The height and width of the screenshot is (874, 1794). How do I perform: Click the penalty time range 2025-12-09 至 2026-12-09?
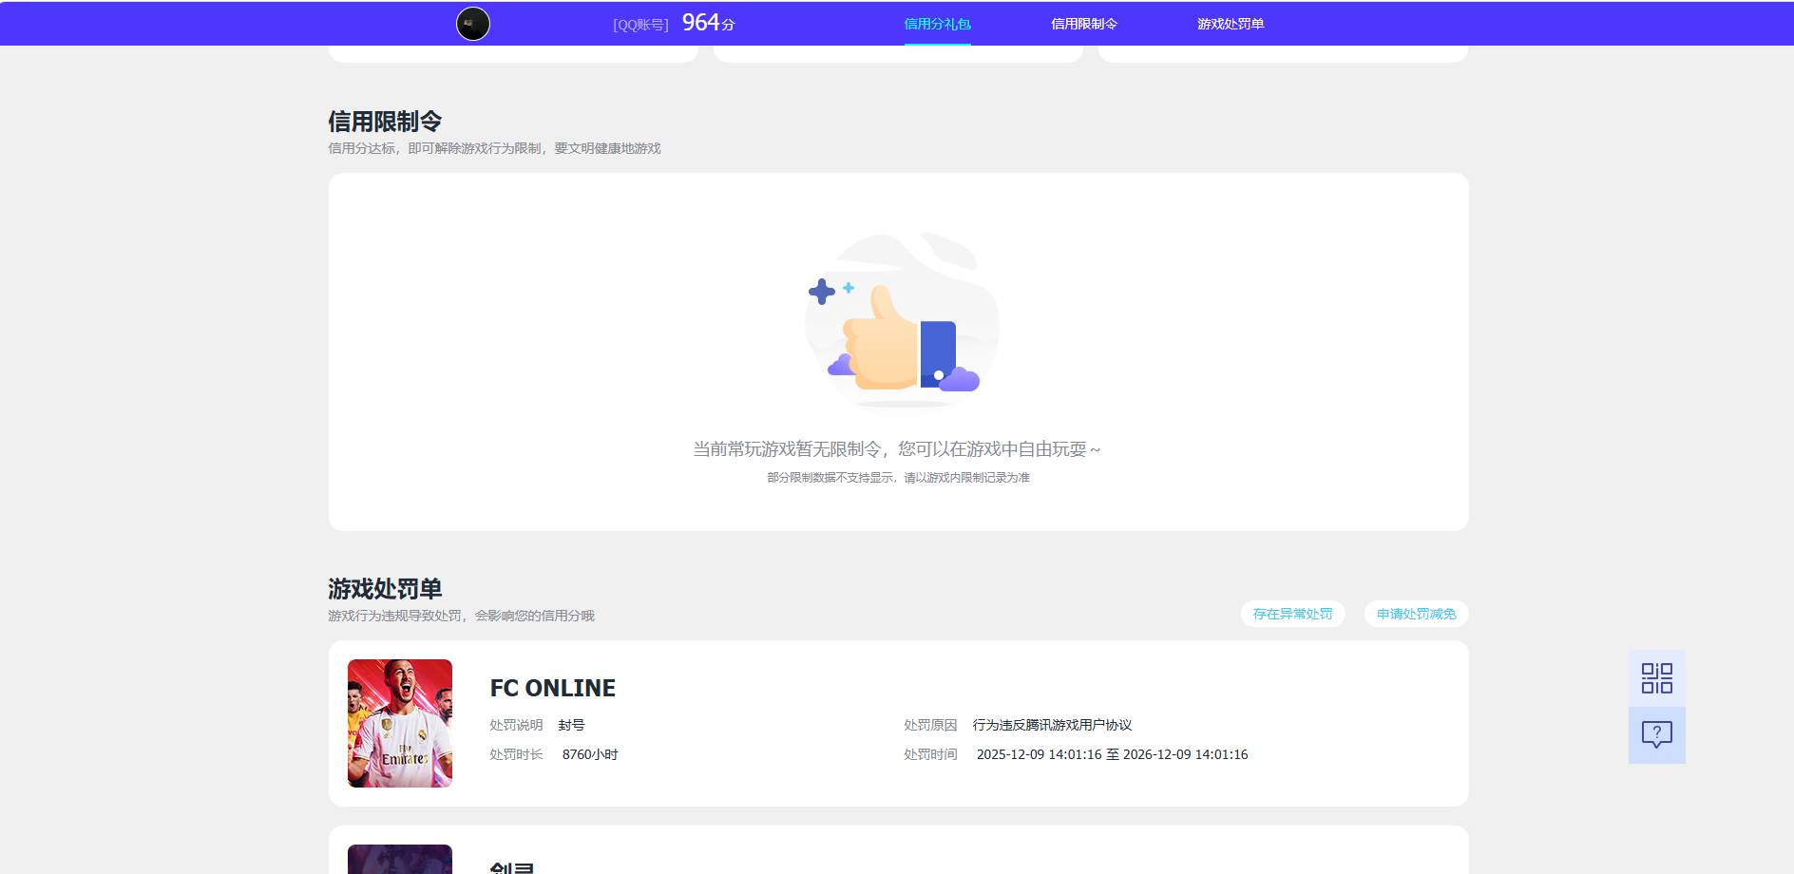1113,754
